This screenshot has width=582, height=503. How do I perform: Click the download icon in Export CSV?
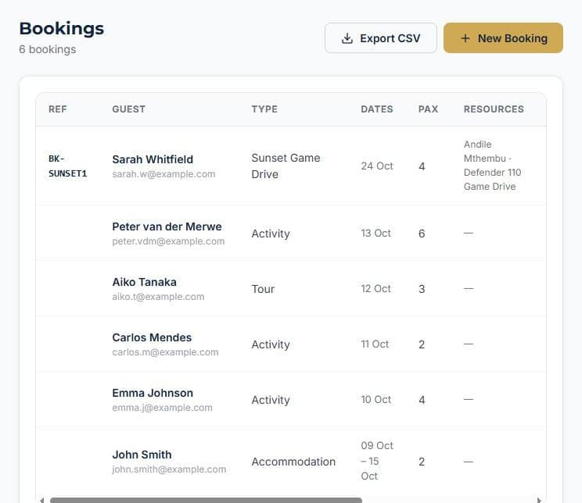point(347,38)
